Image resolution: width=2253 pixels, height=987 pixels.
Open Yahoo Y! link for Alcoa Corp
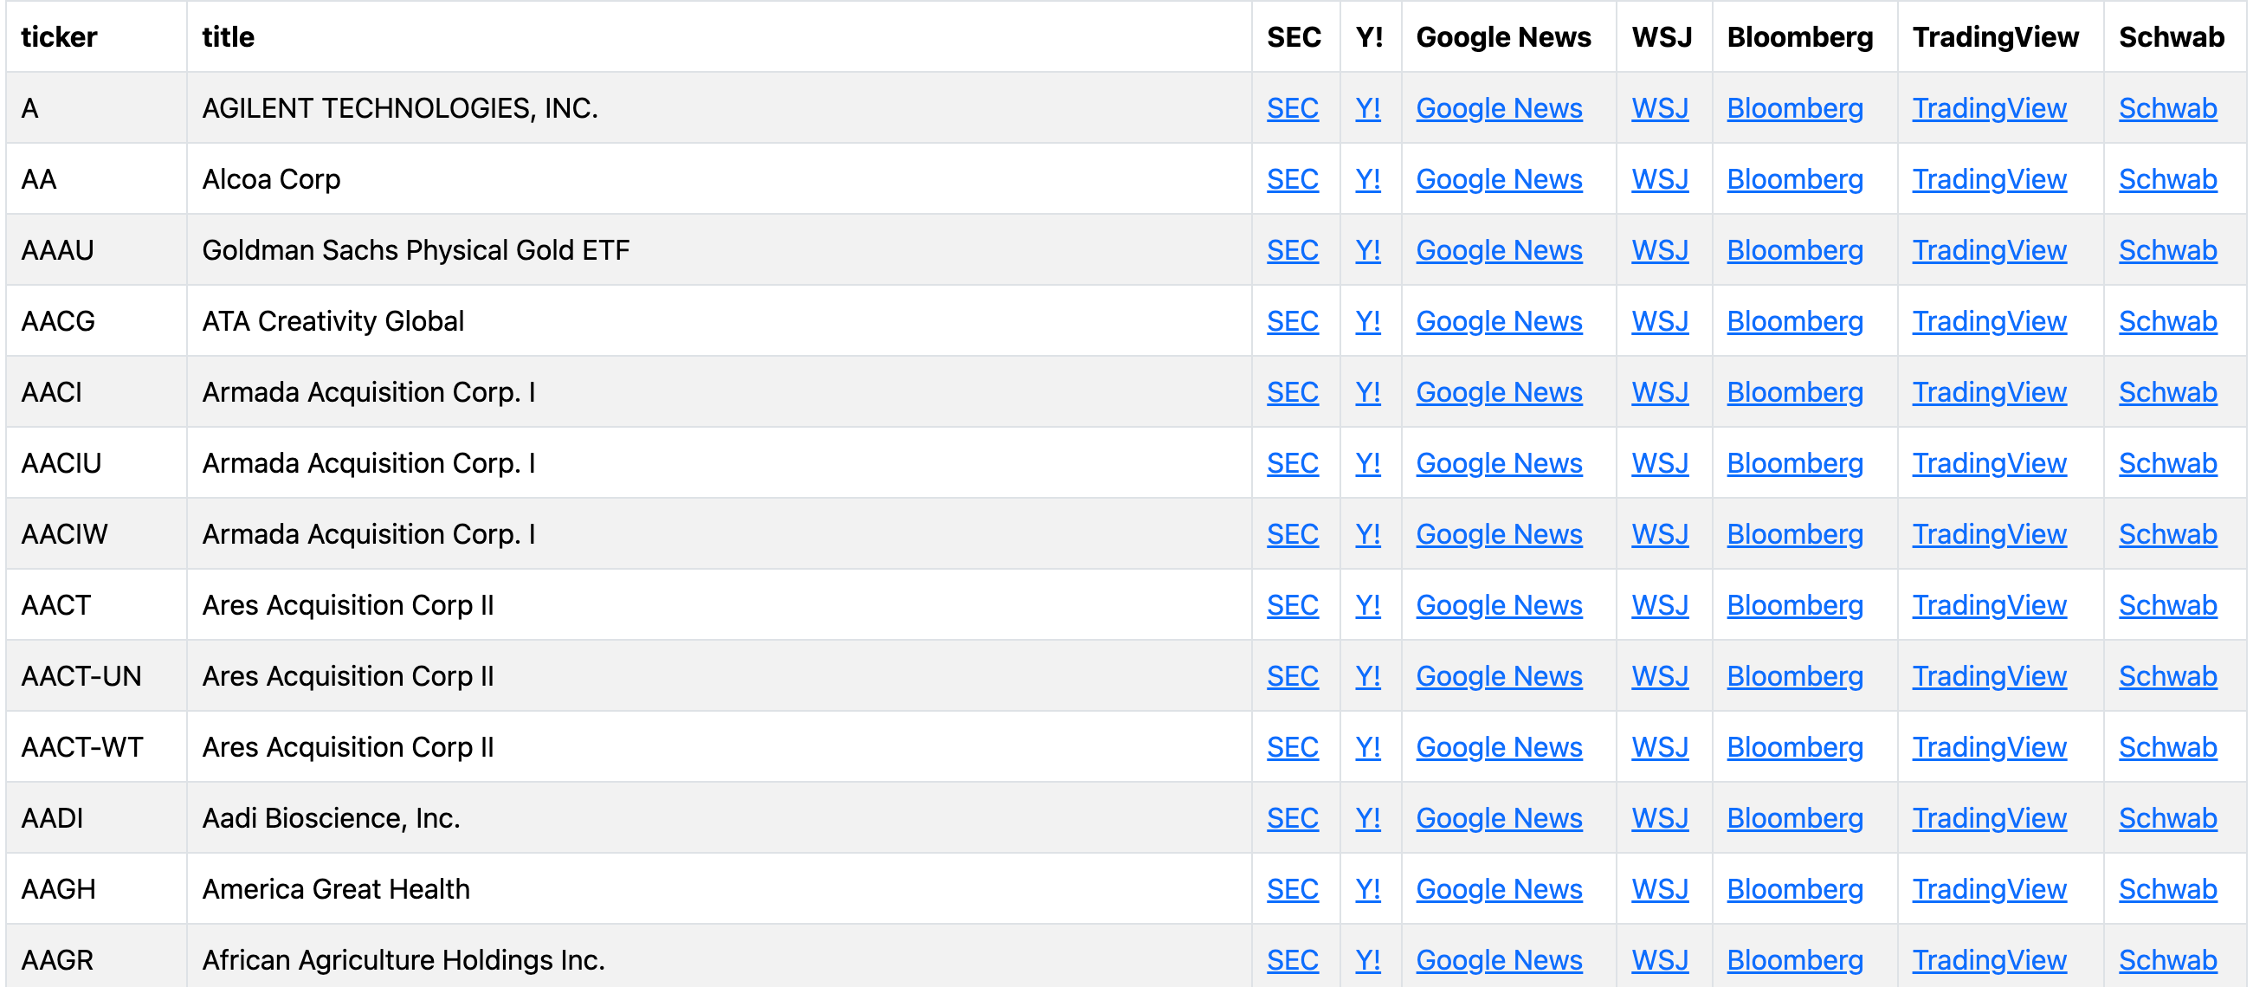[1367, 179]
